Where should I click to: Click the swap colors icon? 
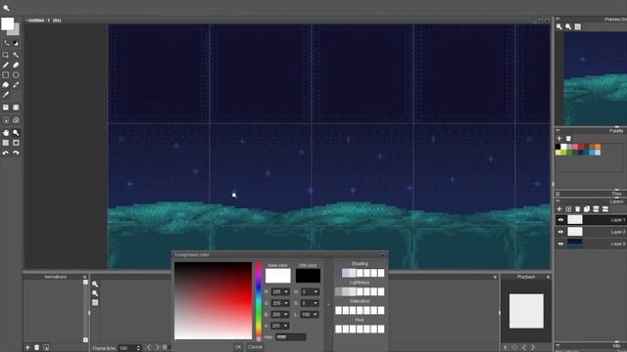(7, 43)
